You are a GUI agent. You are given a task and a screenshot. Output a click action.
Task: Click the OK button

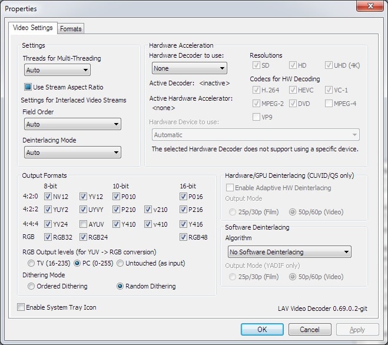point(262,330)
